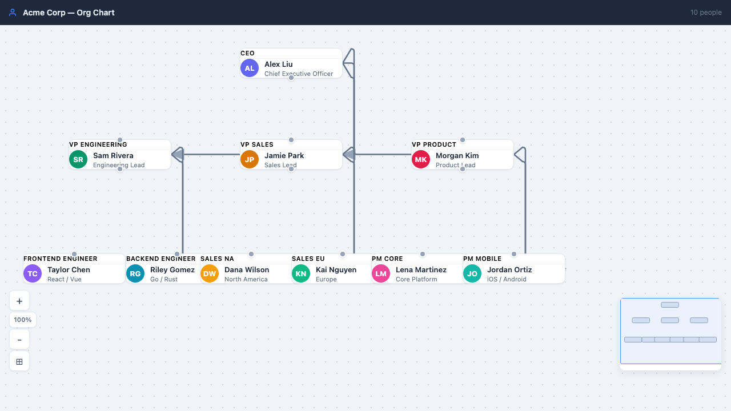Screen dimensions: 731x411
Task: Click the 10 people counter in the header
Action: pos(706,12)
